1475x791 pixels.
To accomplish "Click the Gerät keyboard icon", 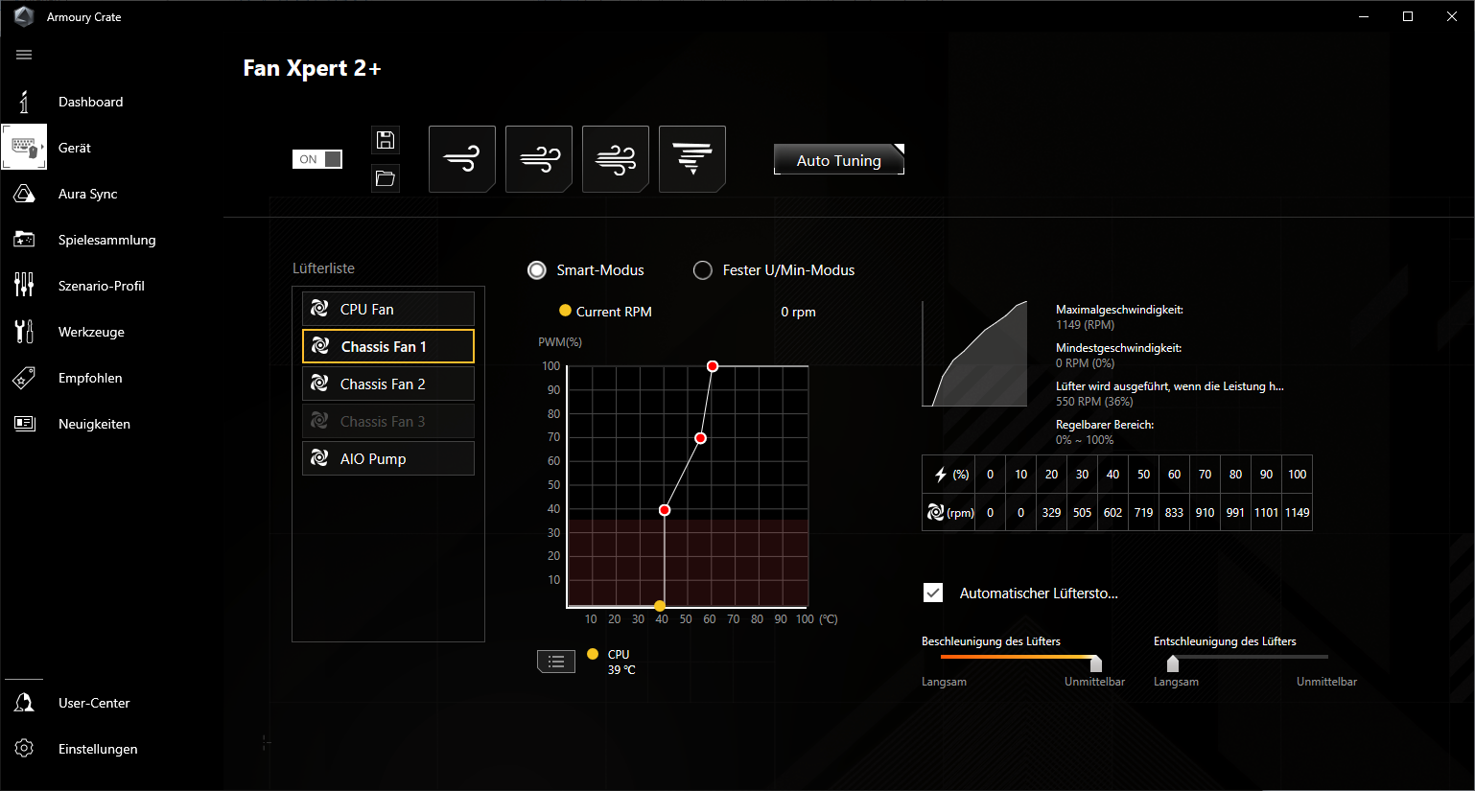I will point(24,148).
